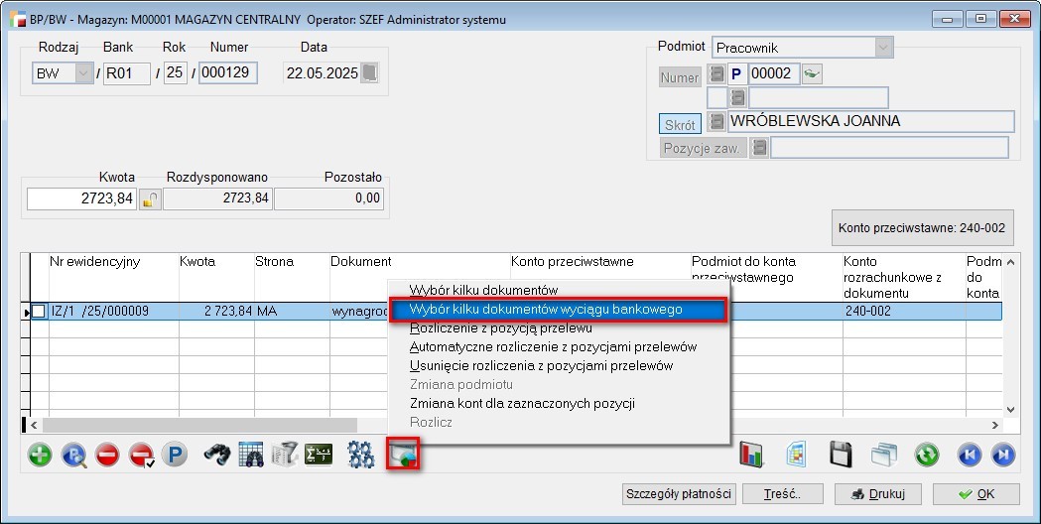This screenshot has height=524, width=1041.
Task: Click the Numer button in Podmiot panel
Action: pyautogui.click(x=680, y=77)
